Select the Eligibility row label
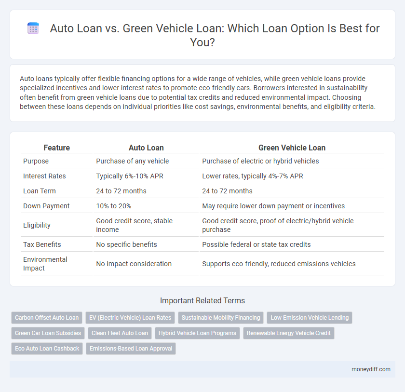The width and height of the screenshot is (405, 392). click(56, 225)
